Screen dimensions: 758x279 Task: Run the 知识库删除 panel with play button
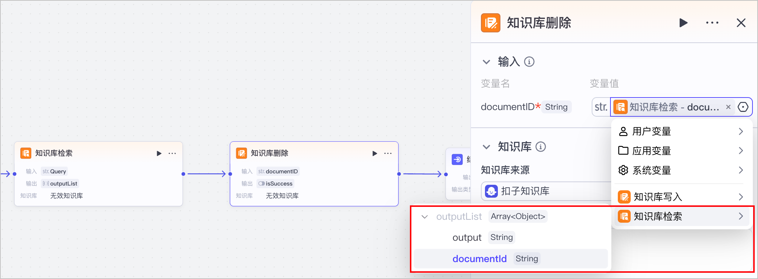click(x=683, y=23)
